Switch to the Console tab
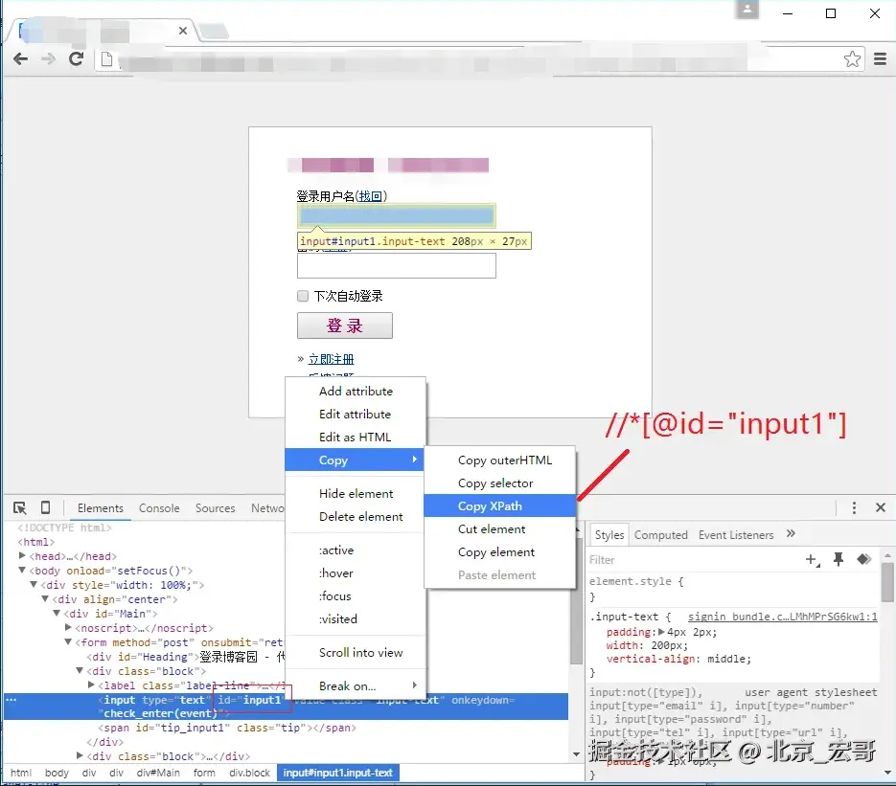Viewport: 896px width, 786px height. [x=159, y=508]
